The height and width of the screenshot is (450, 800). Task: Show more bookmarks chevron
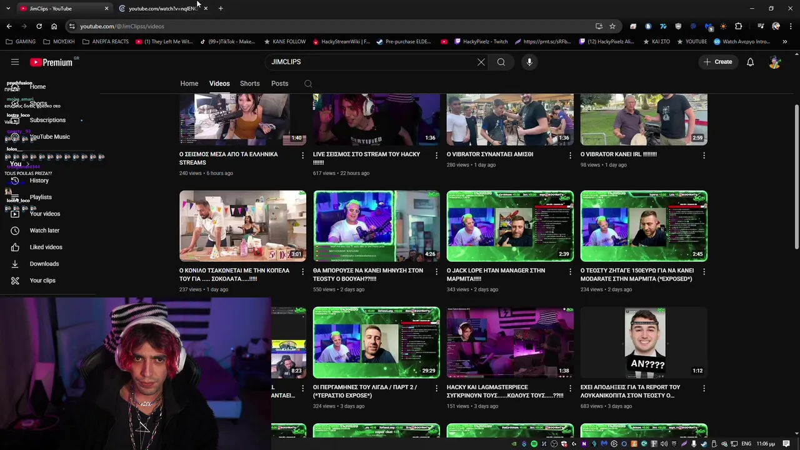pyautogui.click(x=785, y=42)
